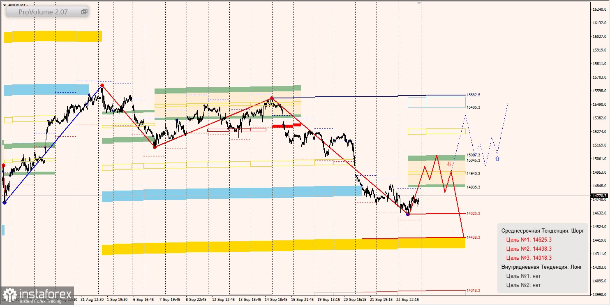Viewport: 610px width, 305px height.
Task: Click the blue up arrow signal marker
Action: pos(497,158)
